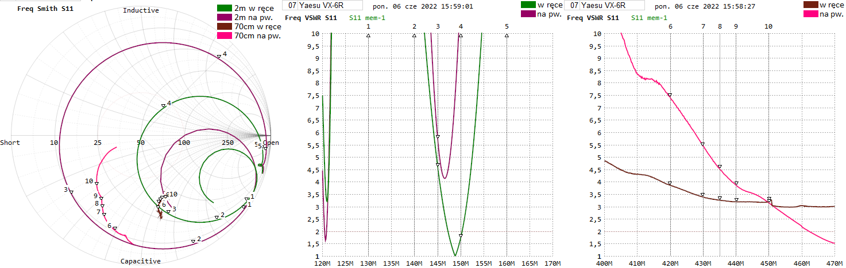The image size is (846, 268).
Task: Click marker 6 on the pink curve at 420M
Action: pyautogui.click(x=670, y=95)
